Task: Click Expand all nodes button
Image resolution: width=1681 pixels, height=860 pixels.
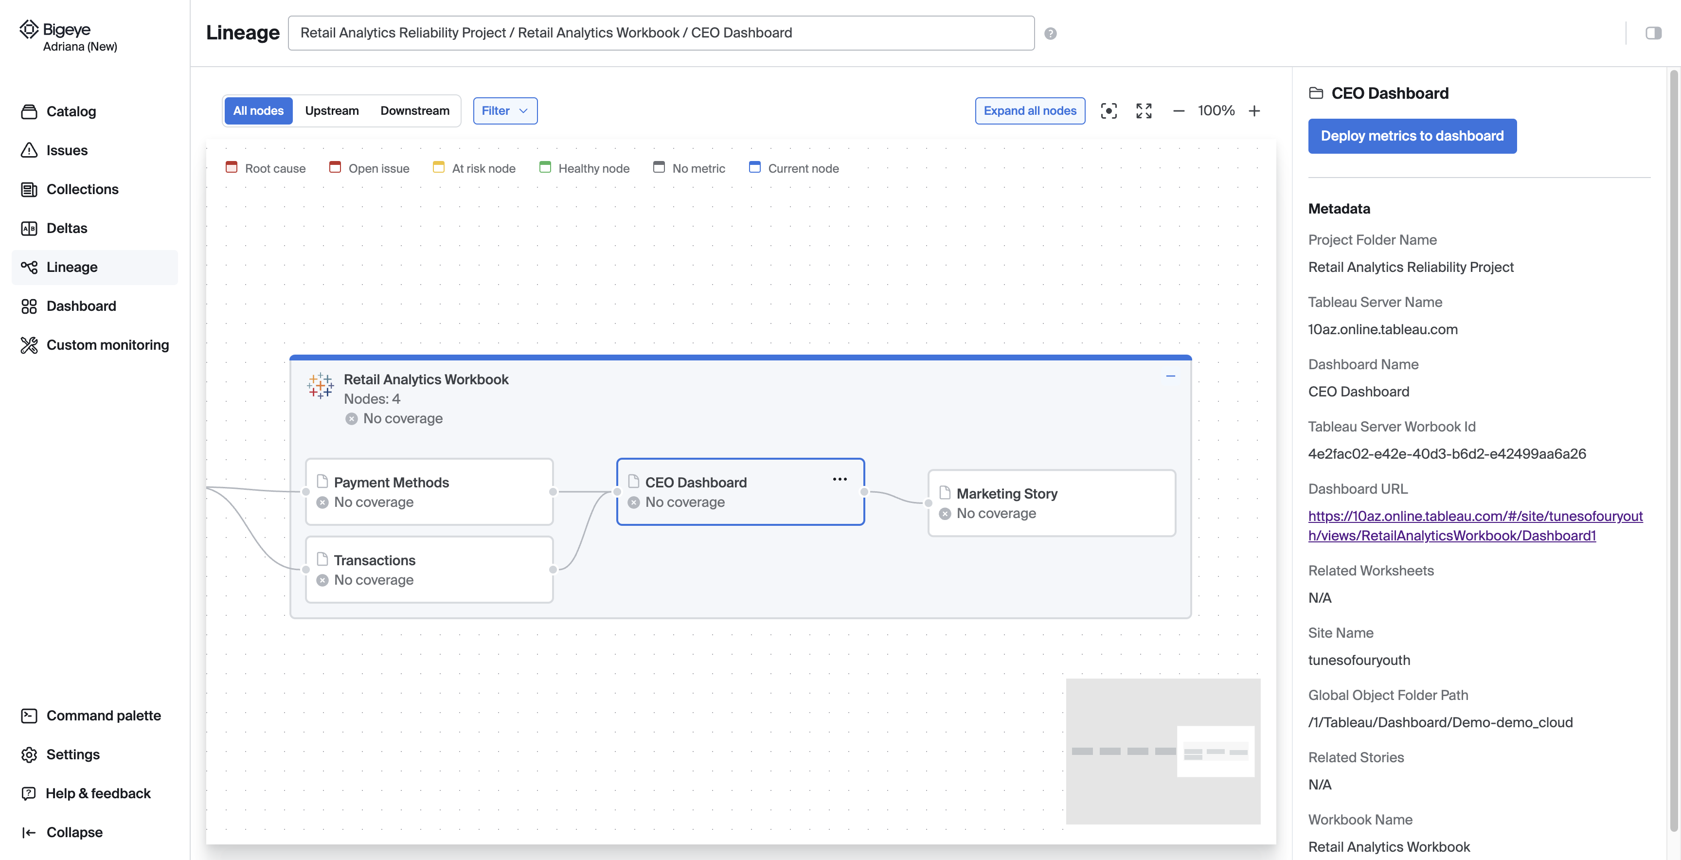Action: [1029, 111]
